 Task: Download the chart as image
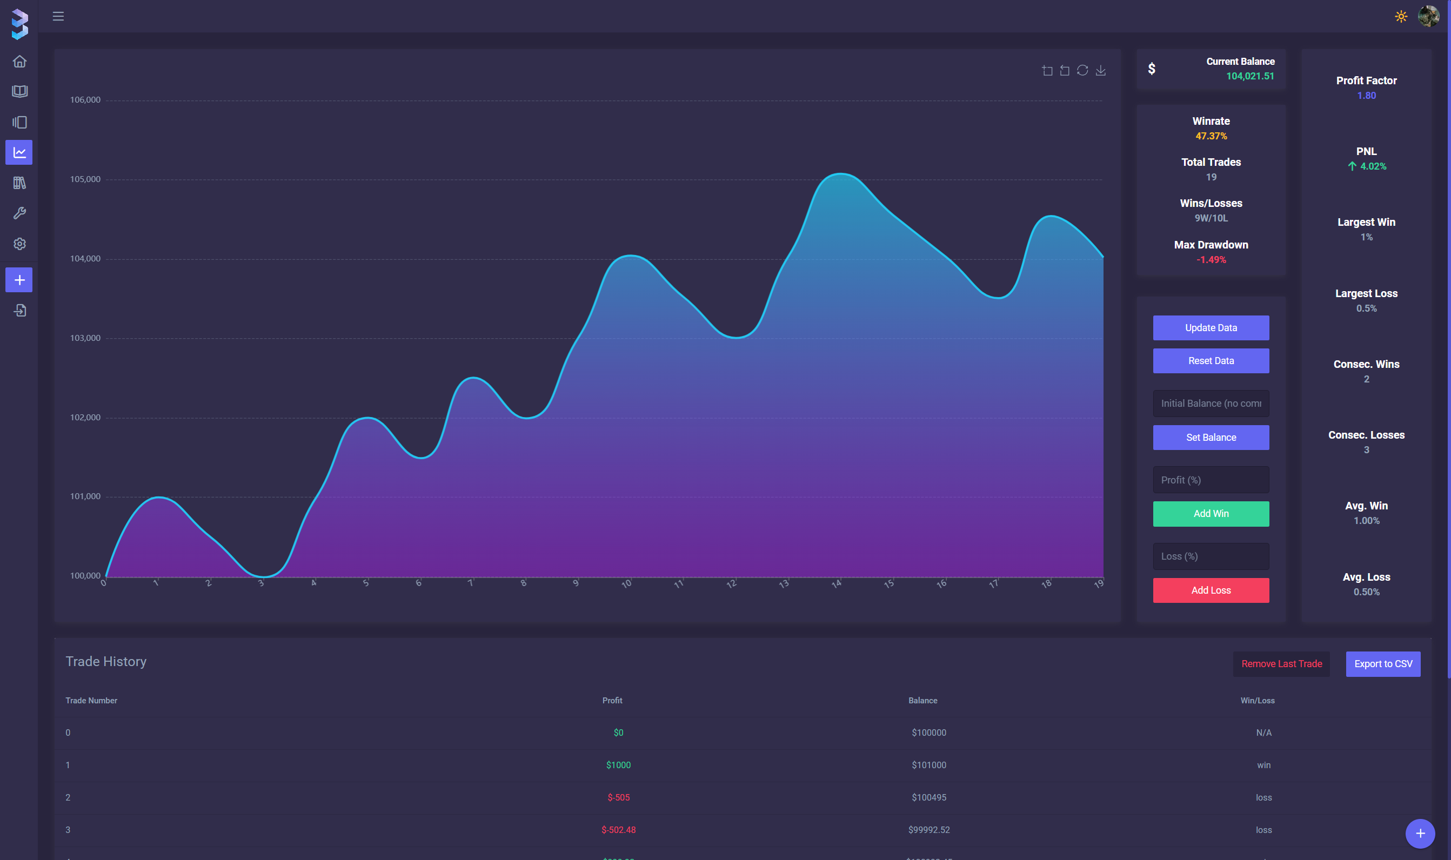tap(1100, 71)
